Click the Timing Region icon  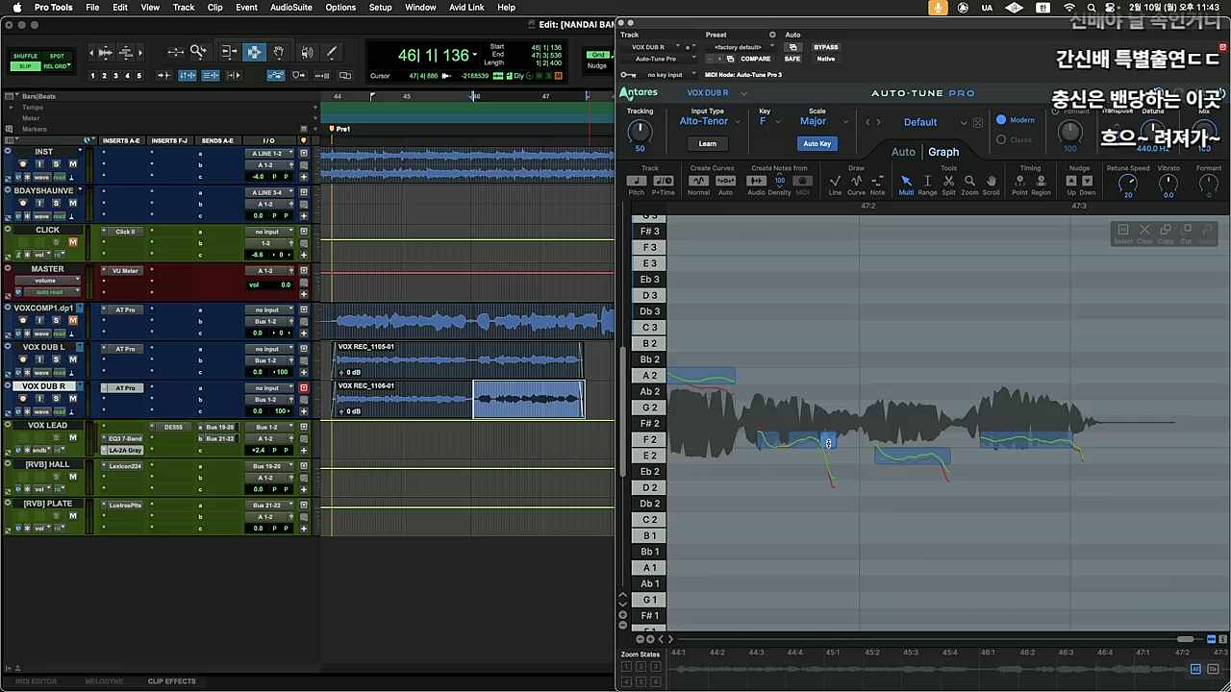pos(1041,181)
